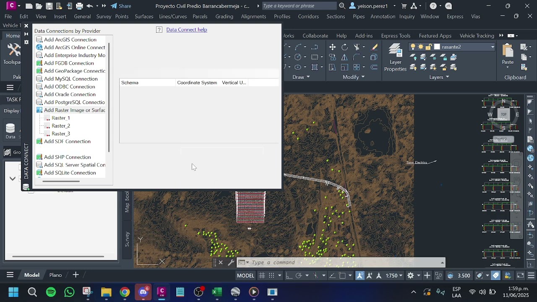The height and width of the screenshot is (302, 537).
Task: Open Excel from the Windows taskbar
Action: click(x=217, y=292)
